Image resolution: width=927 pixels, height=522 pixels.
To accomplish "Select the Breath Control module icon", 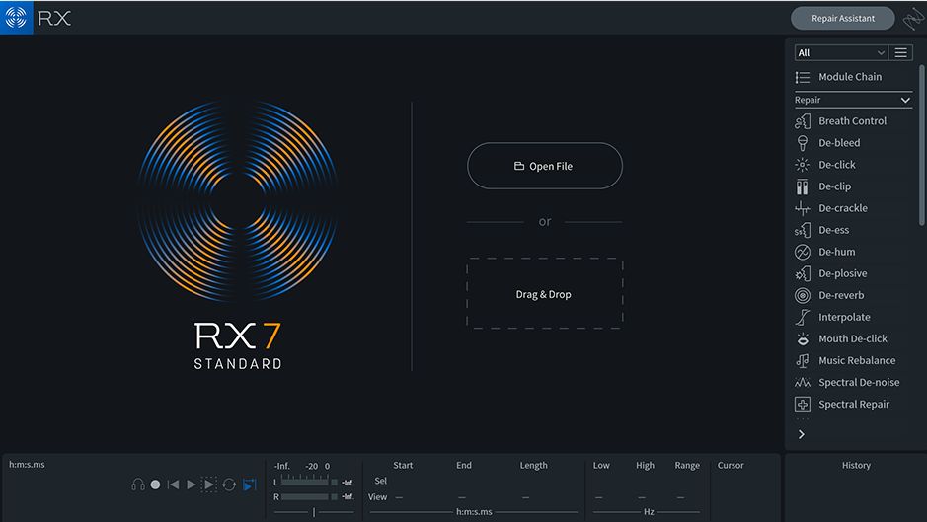I will coord(803,121).
